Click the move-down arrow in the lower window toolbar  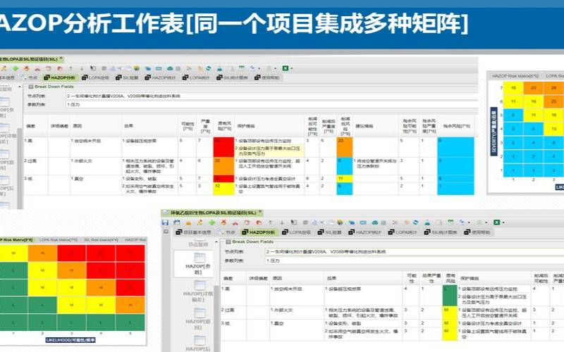click(282, 222)
